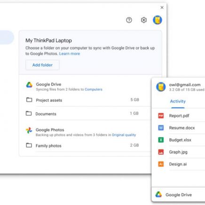Click the owl profile avatar in header

pos(158,20)
